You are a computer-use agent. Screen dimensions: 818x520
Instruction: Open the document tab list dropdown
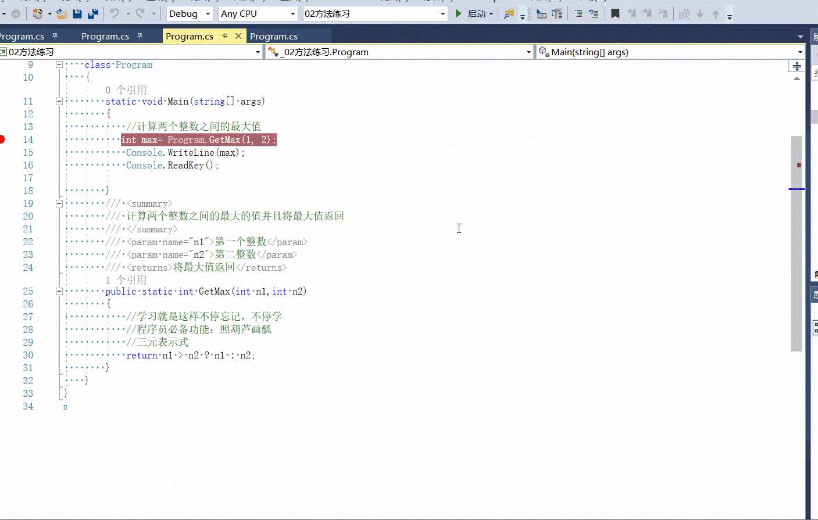(801, 37)
